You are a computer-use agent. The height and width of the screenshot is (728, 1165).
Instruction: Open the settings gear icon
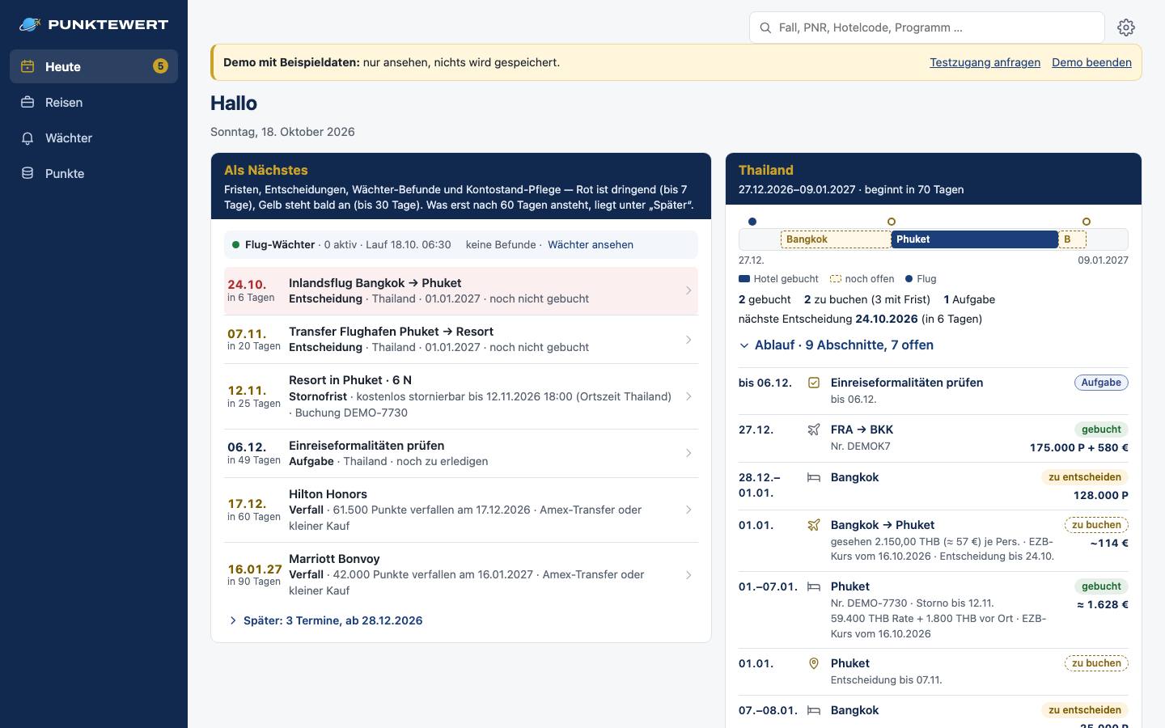[x=1125, y=28]
